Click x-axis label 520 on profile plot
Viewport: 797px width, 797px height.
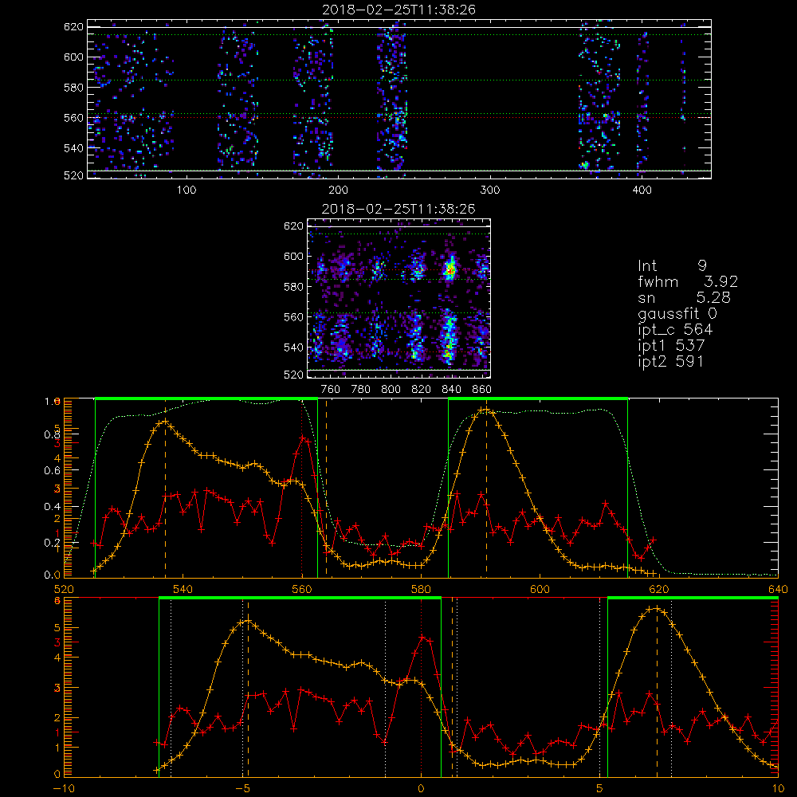64,589
